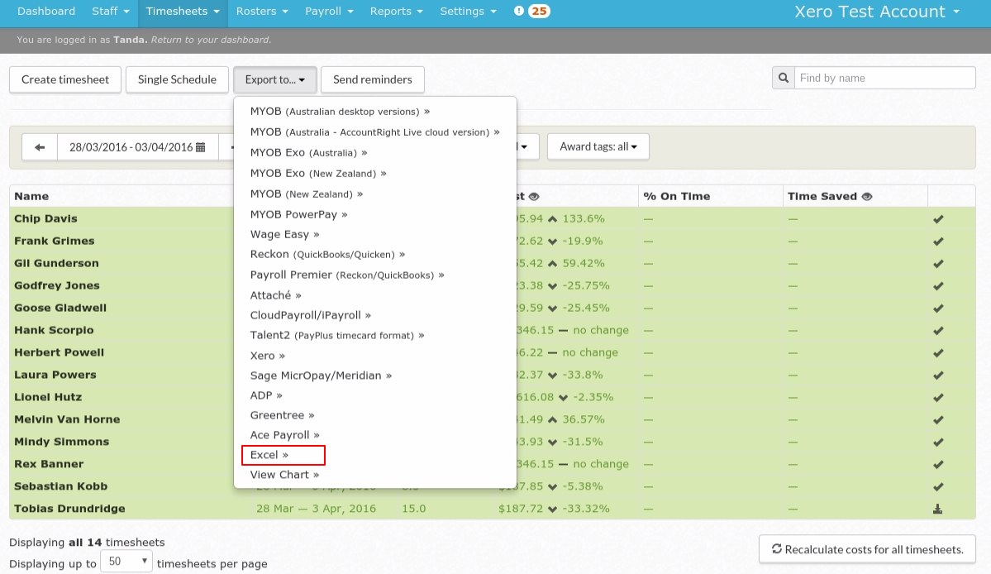Click the checkmark for Chip Davis
The height and width of the screenshot is (574, 991).
point(938,218)
